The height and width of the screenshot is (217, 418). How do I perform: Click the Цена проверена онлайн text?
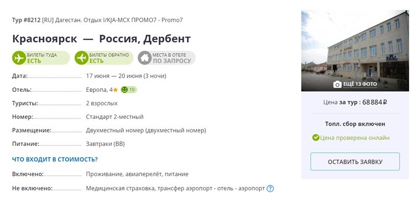tap(355, 138)
